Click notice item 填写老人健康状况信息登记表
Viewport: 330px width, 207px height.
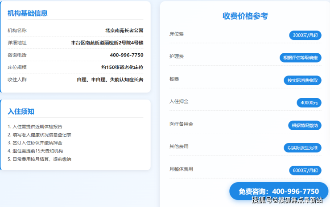tap(39, 135)
